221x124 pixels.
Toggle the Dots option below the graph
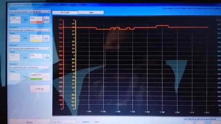pos(96,122)
